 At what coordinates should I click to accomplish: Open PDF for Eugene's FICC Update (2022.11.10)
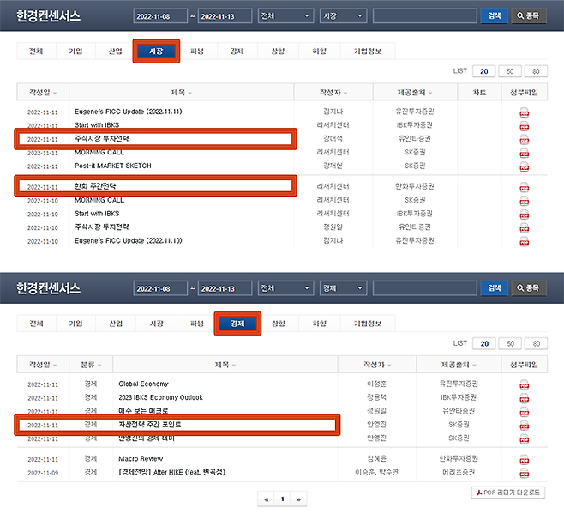(524, 242)
